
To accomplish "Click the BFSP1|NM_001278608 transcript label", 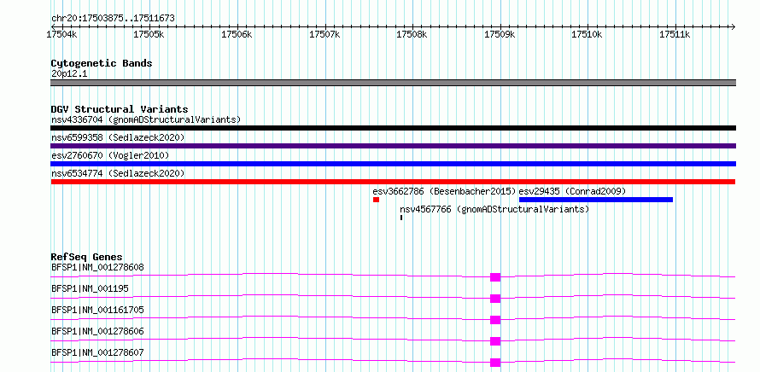I will point(97,267).
